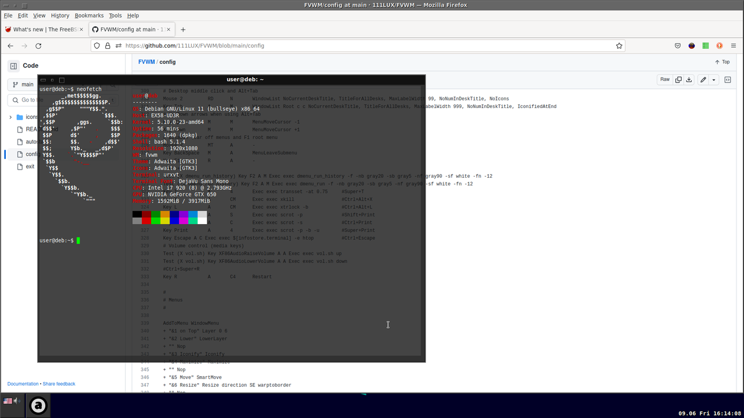The image size is (744, 418).
Task: Click the Firefox forward arrow
Action: pyautogui.click(x=24, y=46)
